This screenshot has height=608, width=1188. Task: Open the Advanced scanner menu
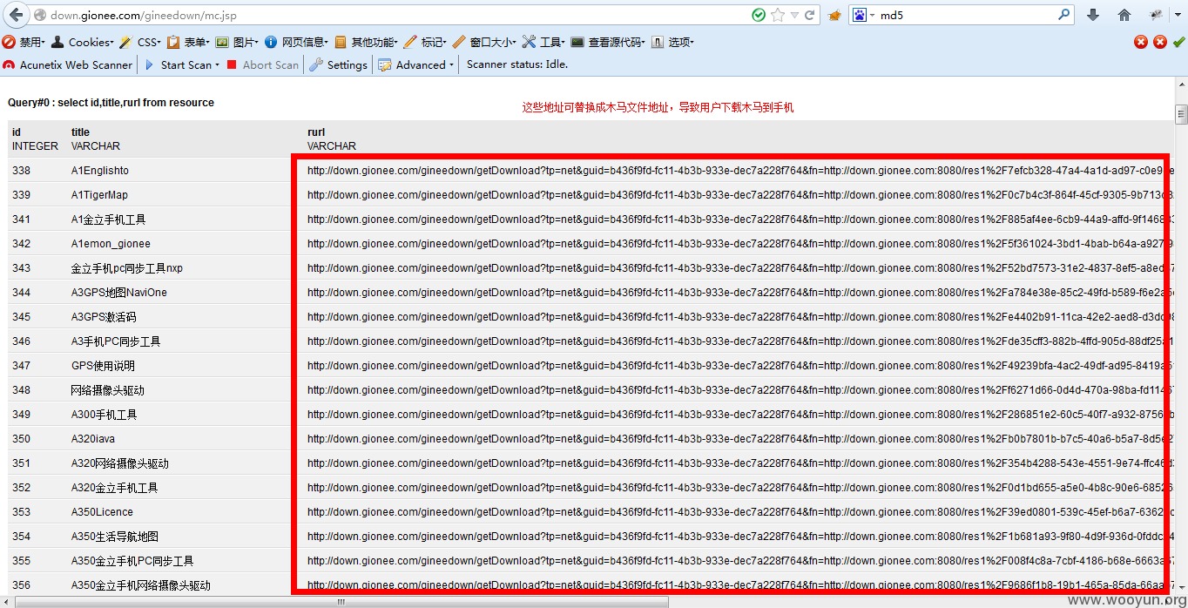pyautogui.click(x=416, y=64)
